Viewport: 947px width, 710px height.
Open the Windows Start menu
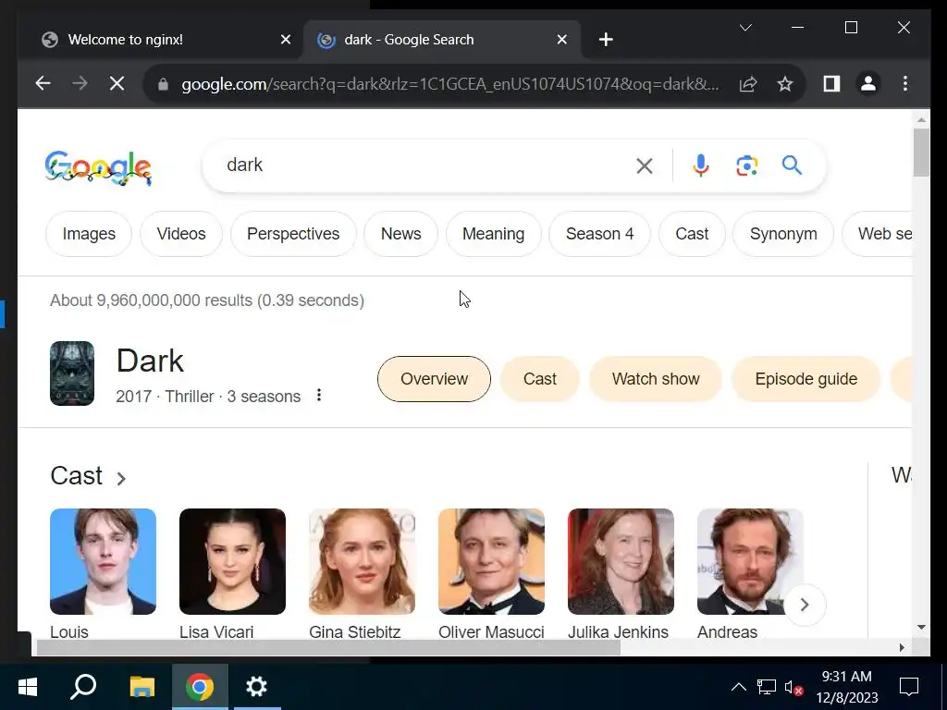pyautogui.click(x=27, y=687)
